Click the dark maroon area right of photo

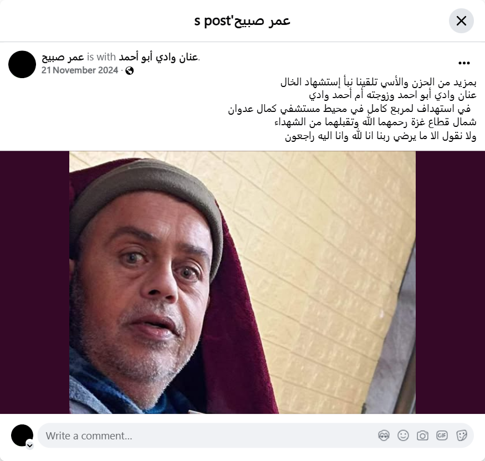pos(450,282)
